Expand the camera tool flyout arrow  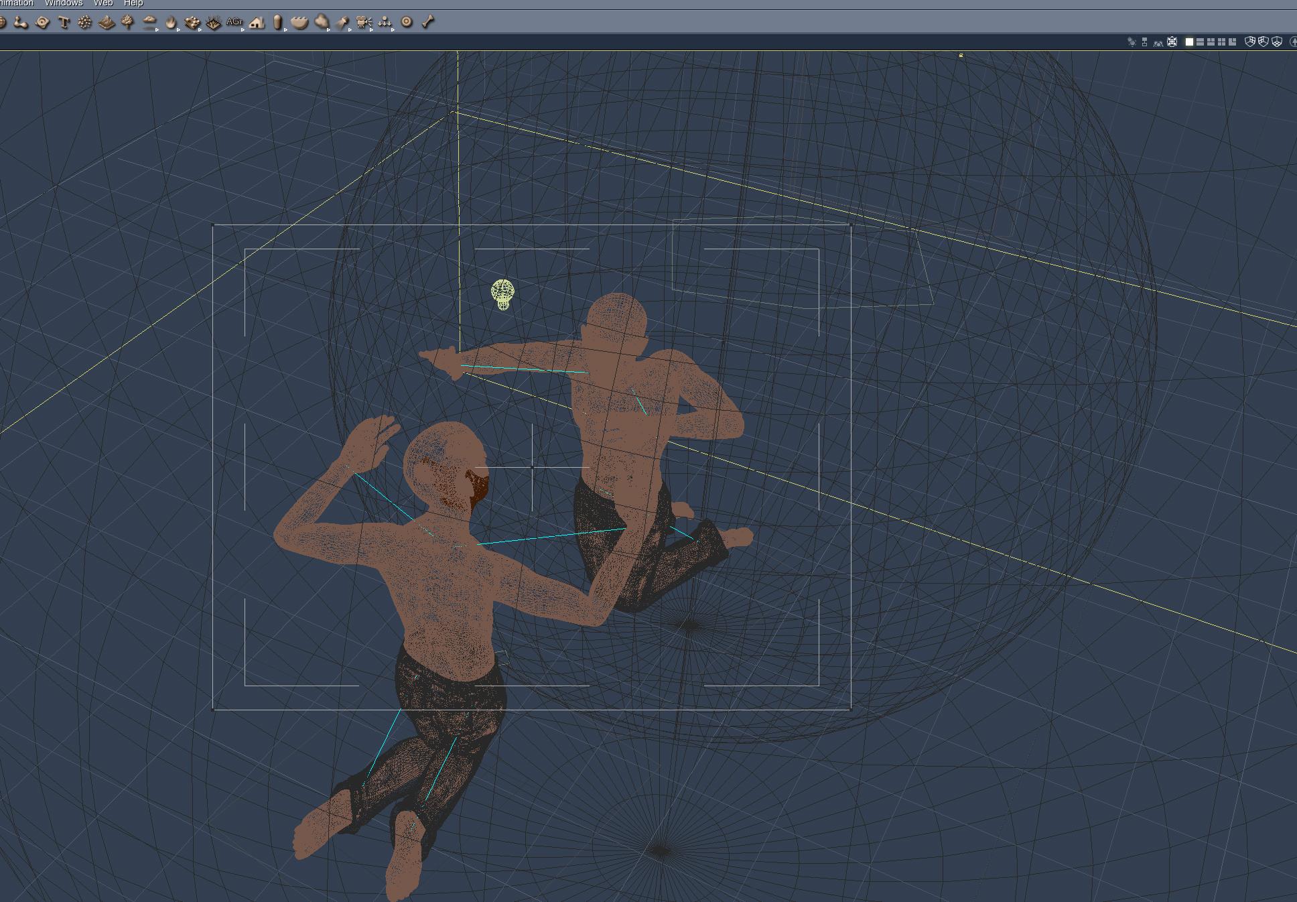(372, 29)
